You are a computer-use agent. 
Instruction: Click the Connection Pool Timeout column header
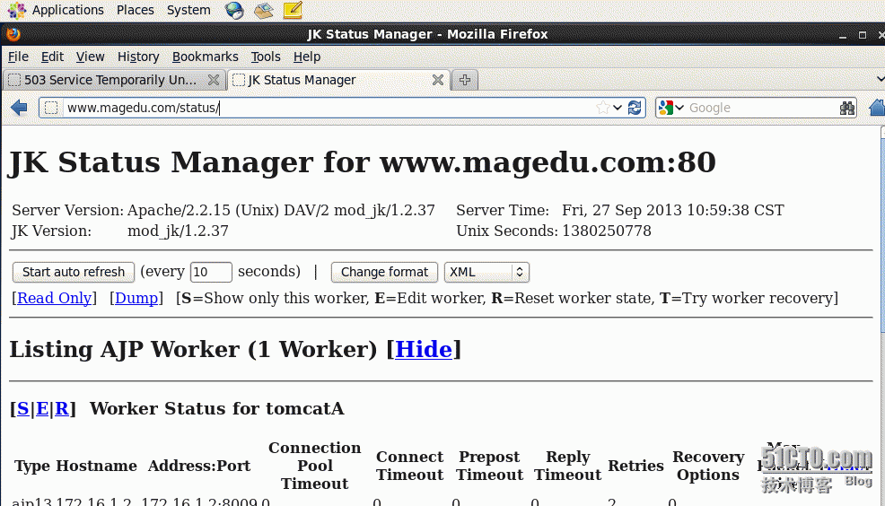coord(315,466)
